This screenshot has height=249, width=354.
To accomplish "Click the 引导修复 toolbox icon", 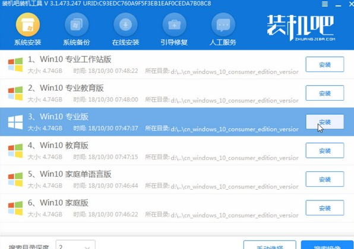I will pos(174,25).
